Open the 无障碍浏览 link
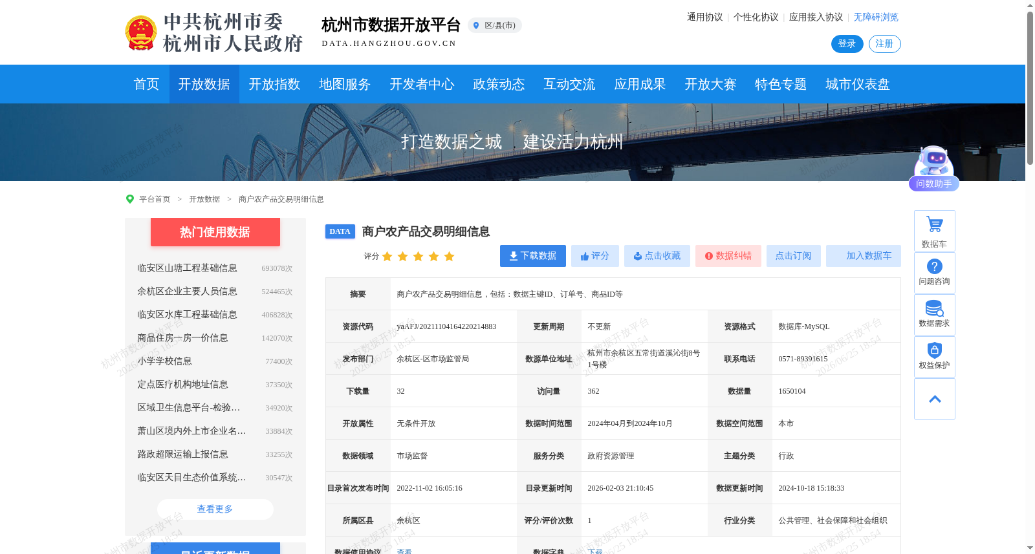Viewport: 1035px width, 554px height. coord(877,17)
